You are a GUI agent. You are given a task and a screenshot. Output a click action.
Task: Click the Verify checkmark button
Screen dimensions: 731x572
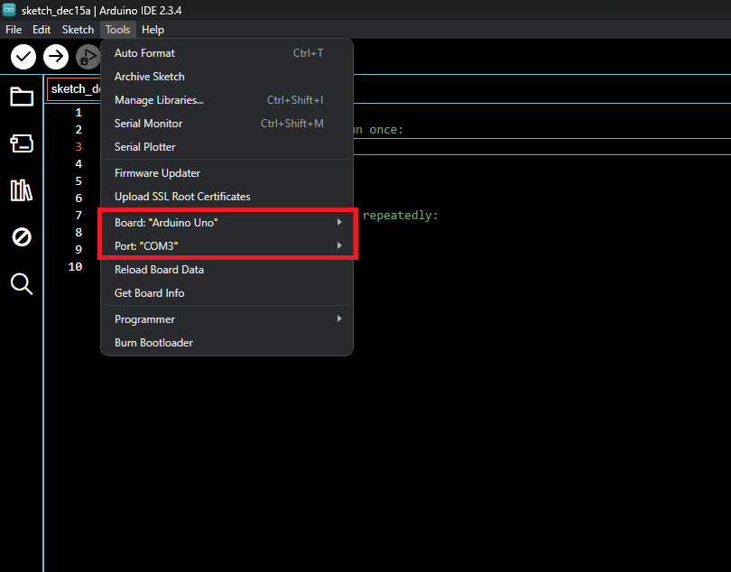tap(23, 57)
